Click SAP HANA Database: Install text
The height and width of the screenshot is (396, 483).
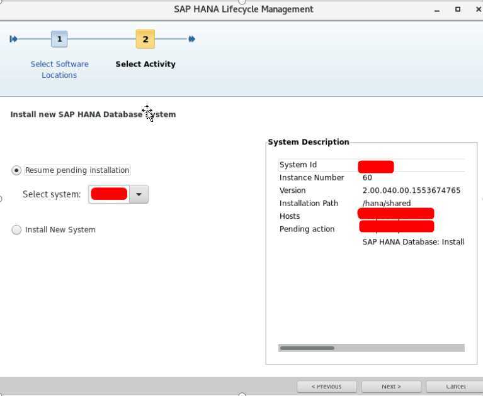(413, 242)
